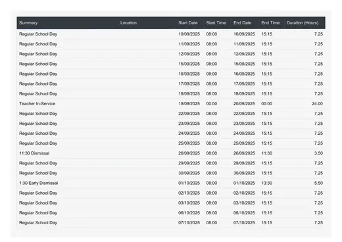
Task: Click the end date 17/09/2025 cell
Action: click(x=244, y=84)
